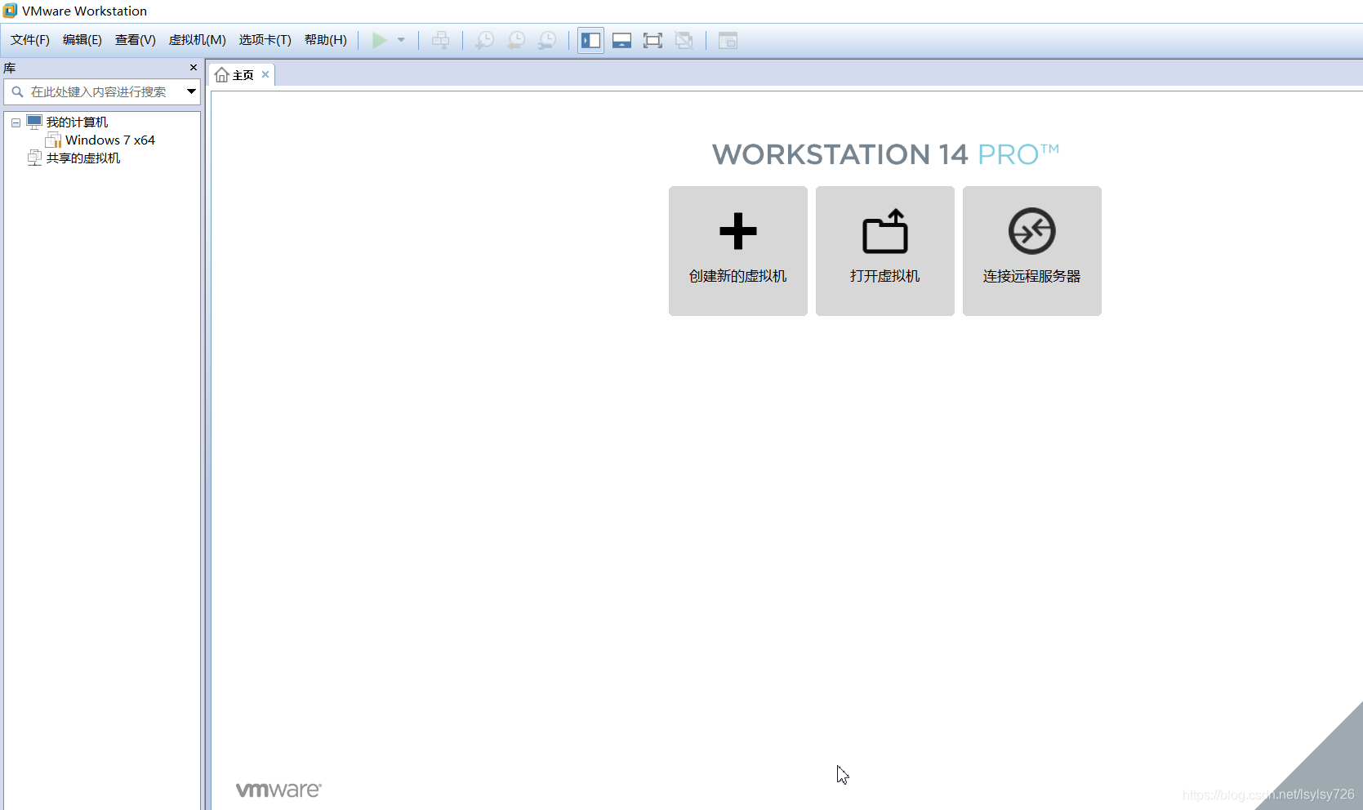Click the Take Snapshot toolbar icon

[x=485, y=40]
